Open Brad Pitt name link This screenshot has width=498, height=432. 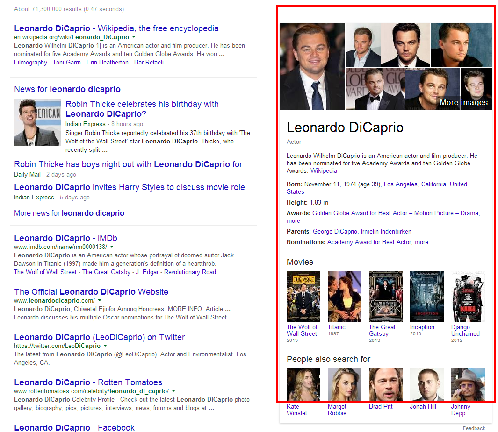(381, 407)
